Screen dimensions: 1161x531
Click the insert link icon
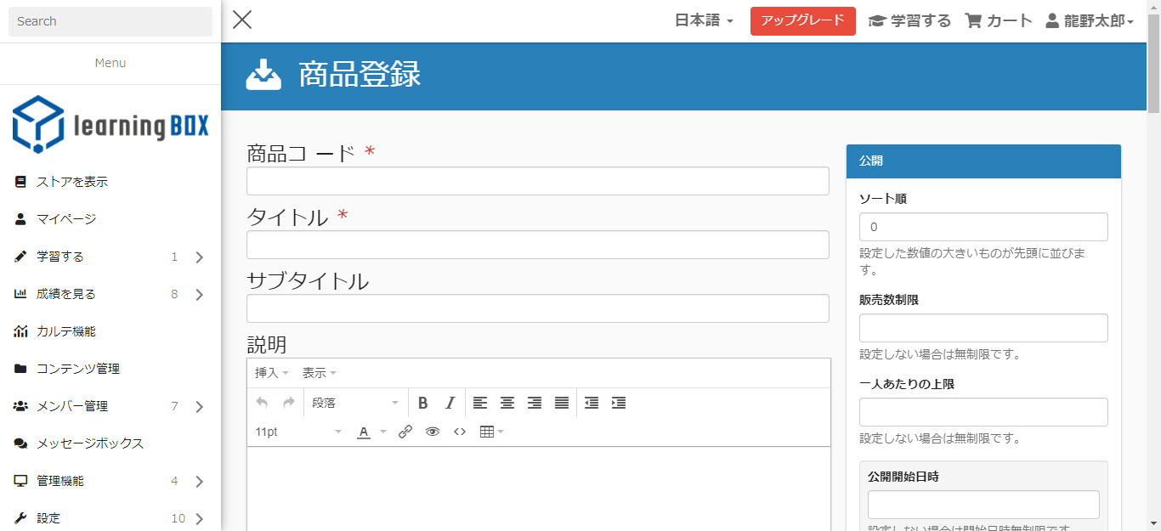[x=405, y=432]
